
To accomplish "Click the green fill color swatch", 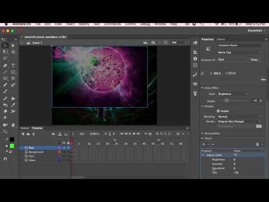I will 12,146.
